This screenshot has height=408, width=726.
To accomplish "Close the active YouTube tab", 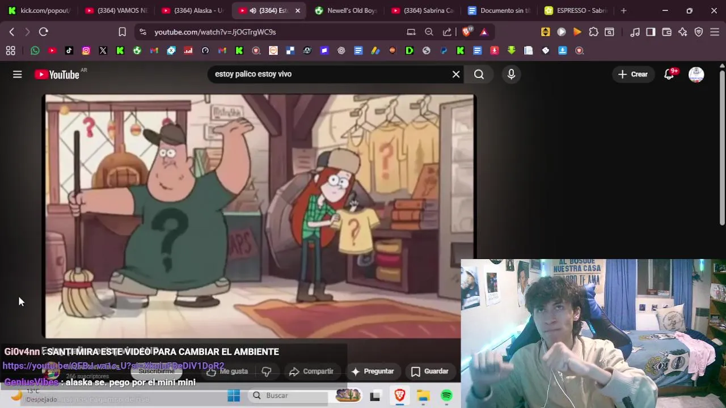I will tap(298, 10).
